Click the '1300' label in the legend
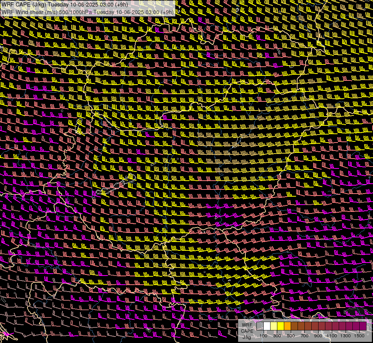 (x=346, y=336)
